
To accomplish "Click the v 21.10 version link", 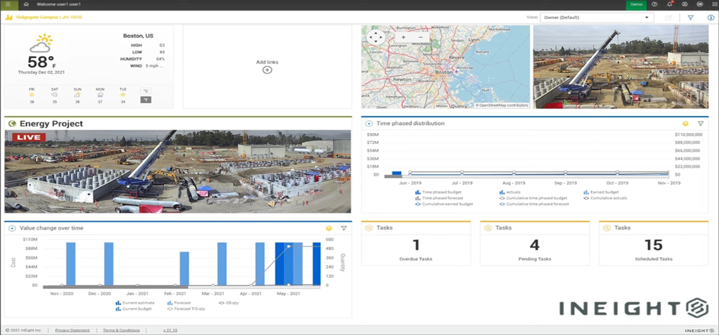I will click(170, 330).
